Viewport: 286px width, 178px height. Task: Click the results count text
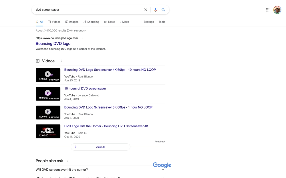[61, 30]
